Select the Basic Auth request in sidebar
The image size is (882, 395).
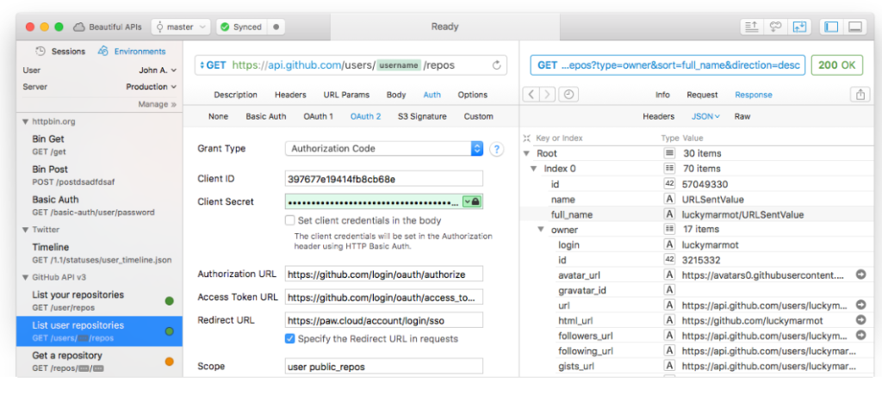(x=99, y=205)
